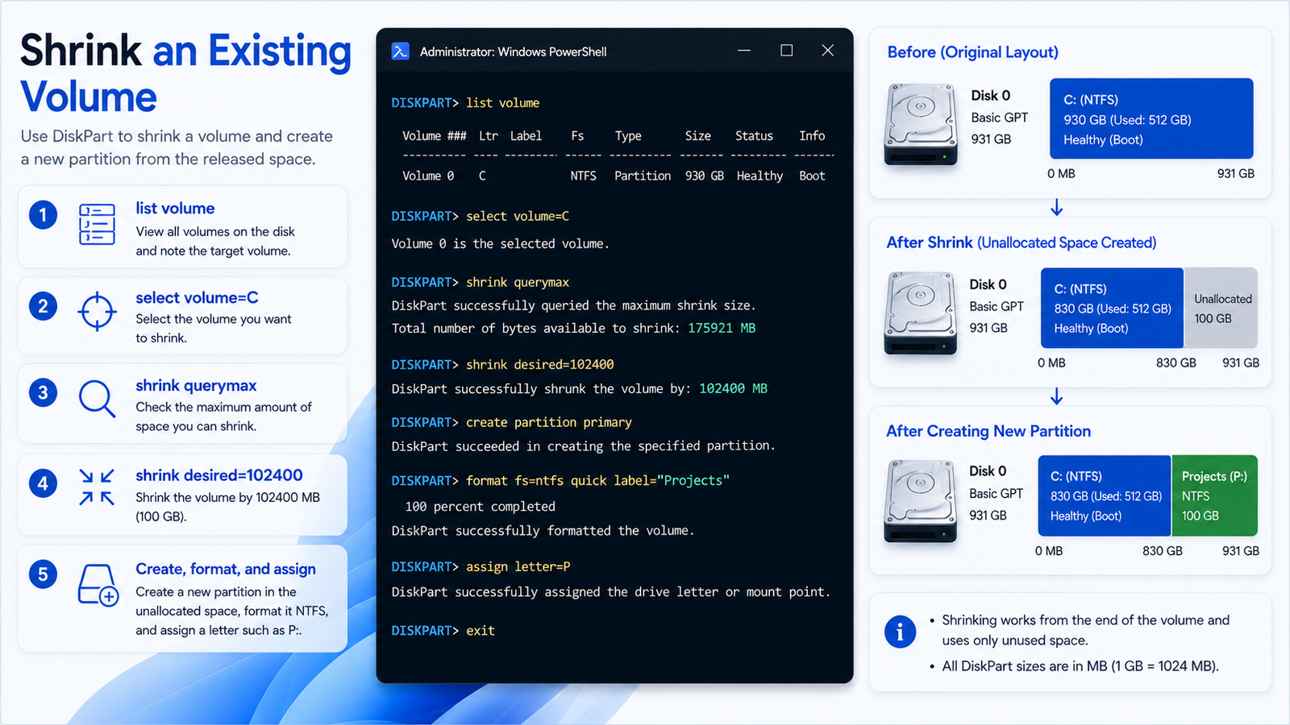This screenshot has width=1290, height=725.
Task: Maximize the PowerShell window
Action: click(x=787, y=51)
